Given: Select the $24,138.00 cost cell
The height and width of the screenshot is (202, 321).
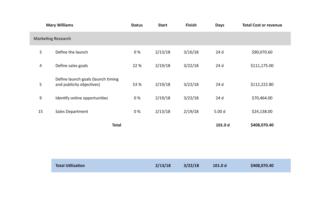Looking at the screenshot, I should click(262, 111).
